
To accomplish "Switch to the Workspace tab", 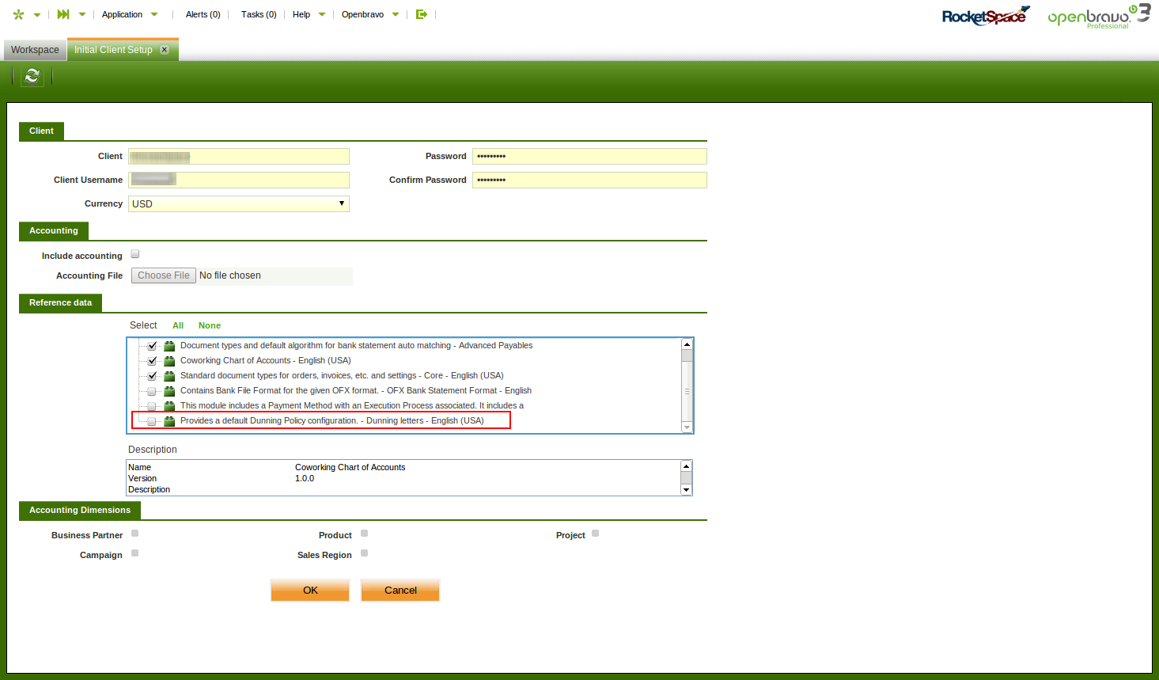I will pos(35,50).
